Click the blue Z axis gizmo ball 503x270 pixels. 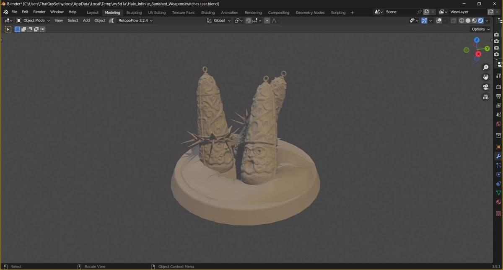coord(477,40)
